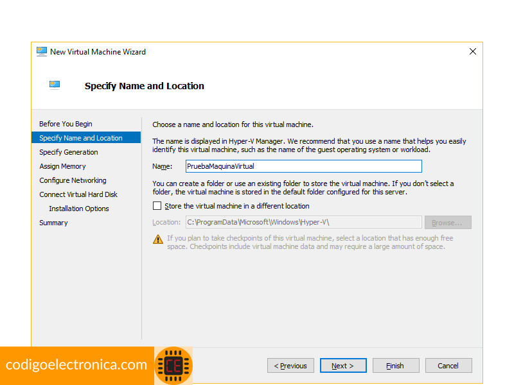The width and height of the screenshot is (514, 385).
Task: Select the Specify Name and Location step
Action: point(86,138)
